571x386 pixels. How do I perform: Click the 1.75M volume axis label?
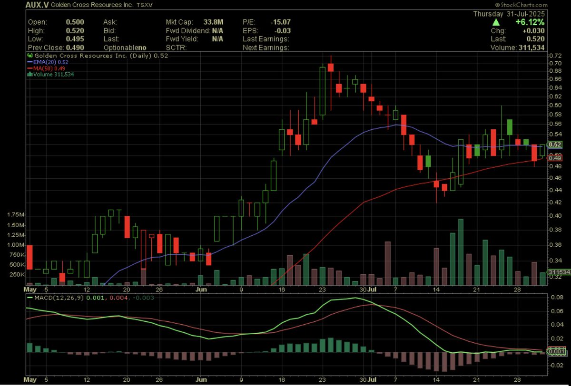point(15,215)
